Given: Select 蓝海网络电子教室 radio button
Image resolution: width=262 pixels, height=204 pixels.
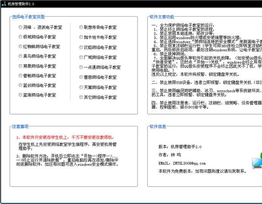Looking at the screenshot, I should 21,95.
